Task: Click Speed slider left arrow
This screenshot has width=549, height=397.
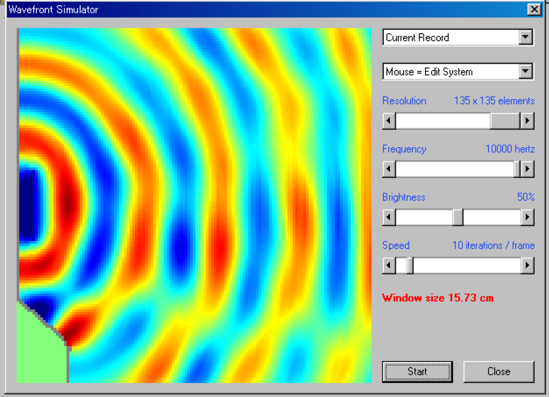Action: coord(389,265)
